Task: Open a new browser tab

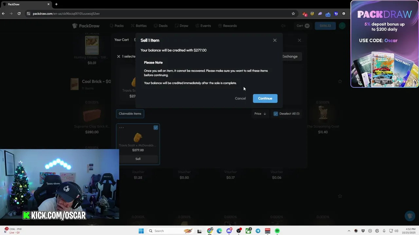Action: (56, 4)
